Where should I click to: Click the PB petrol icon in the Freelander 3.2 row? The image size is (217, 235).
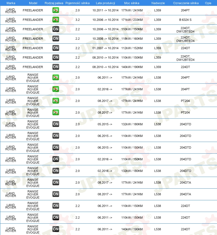click(56, 20)
